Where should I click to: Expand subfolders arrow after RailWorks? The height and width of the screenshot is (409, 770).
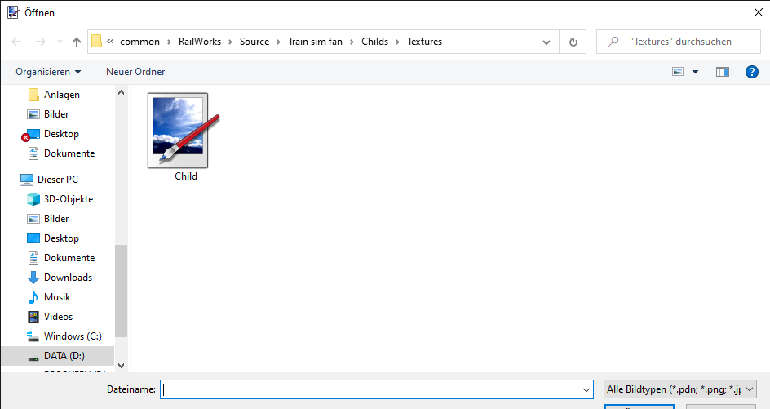click(230, 42)
